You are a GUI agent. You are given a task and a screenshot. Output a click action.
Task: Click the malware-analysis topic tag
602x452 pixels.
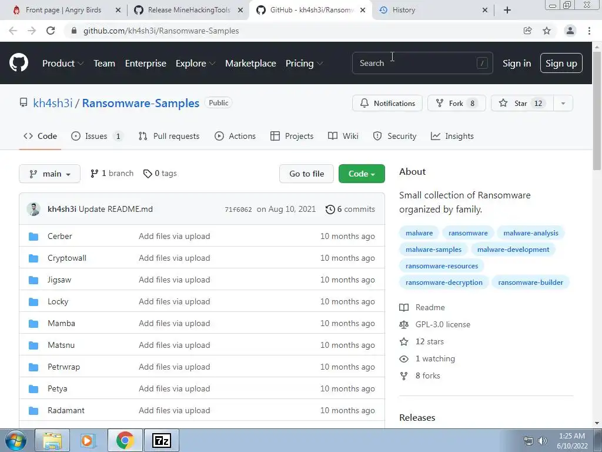coord(531,233)
